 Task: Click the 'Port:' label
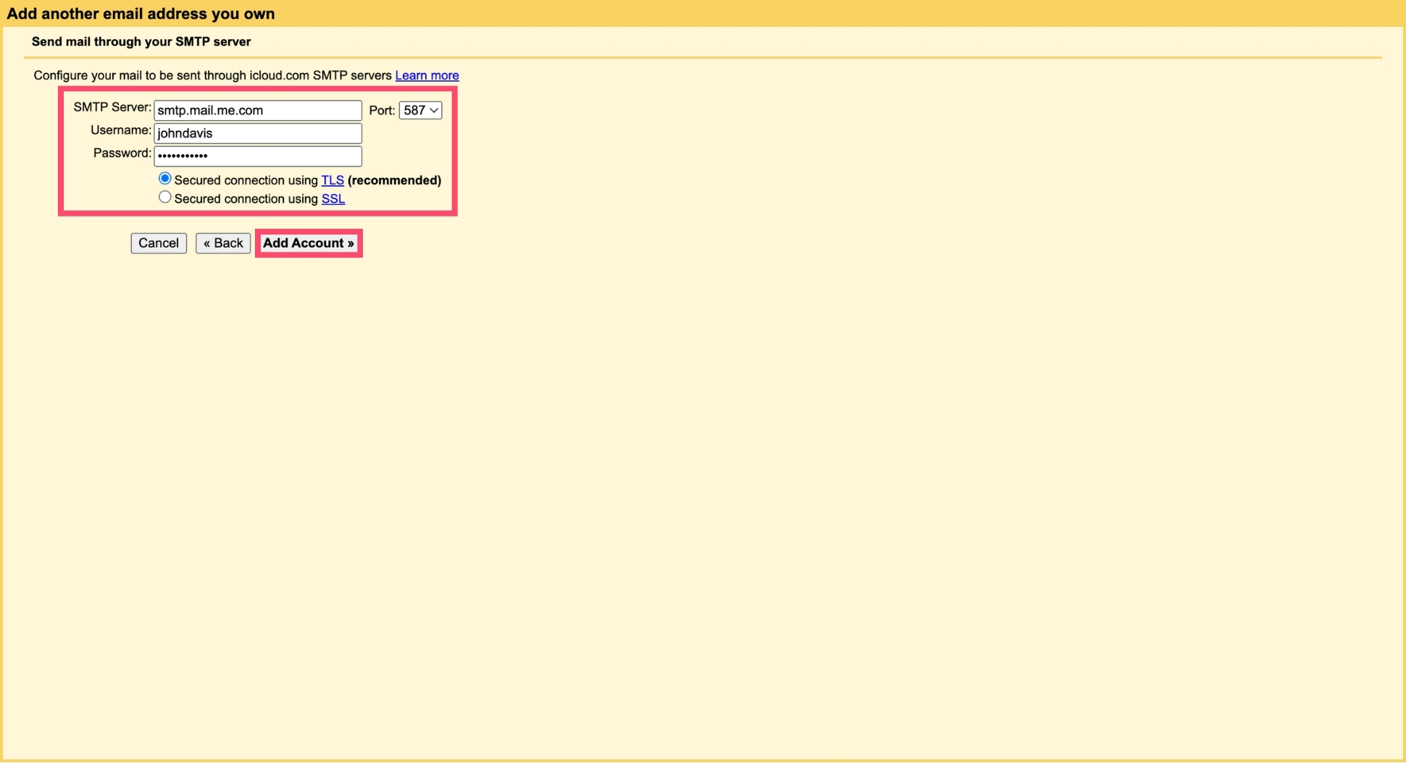tap(382, 111)
